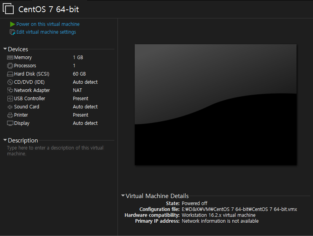Select the USB Controller label

[29, 99]
